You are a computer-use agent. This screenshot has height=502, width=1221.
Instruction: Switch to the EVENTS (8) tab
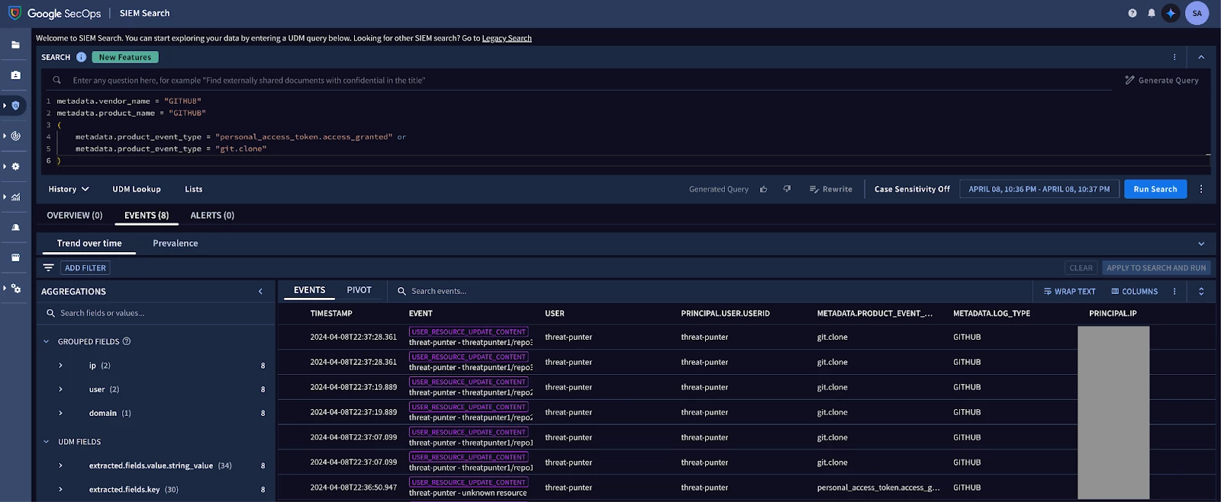point(147,216)
